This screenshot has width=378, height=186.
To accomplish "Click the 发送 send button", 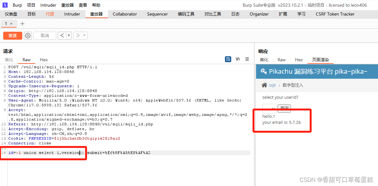I will click(x=12, y=36).
